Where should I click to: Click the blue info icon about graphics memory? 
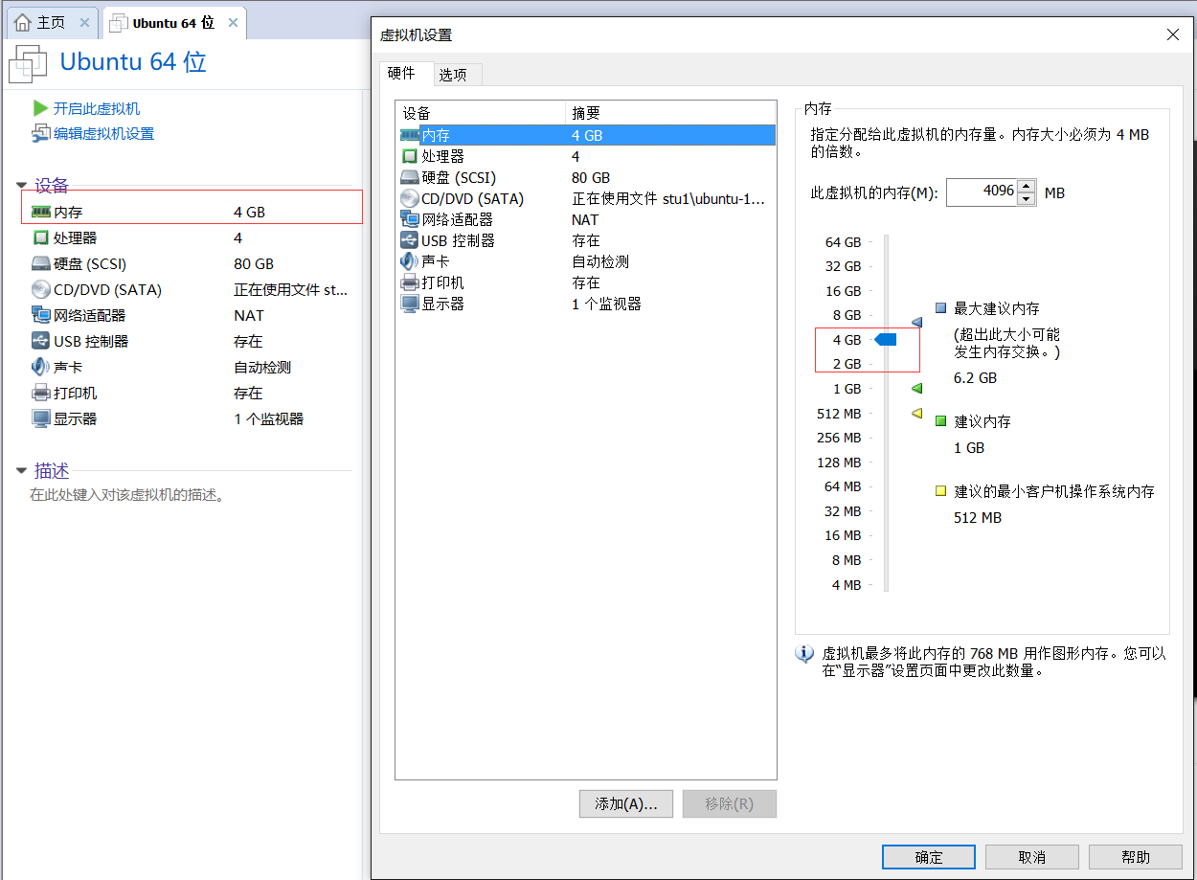pyautogui.click(x=804, y=655)
